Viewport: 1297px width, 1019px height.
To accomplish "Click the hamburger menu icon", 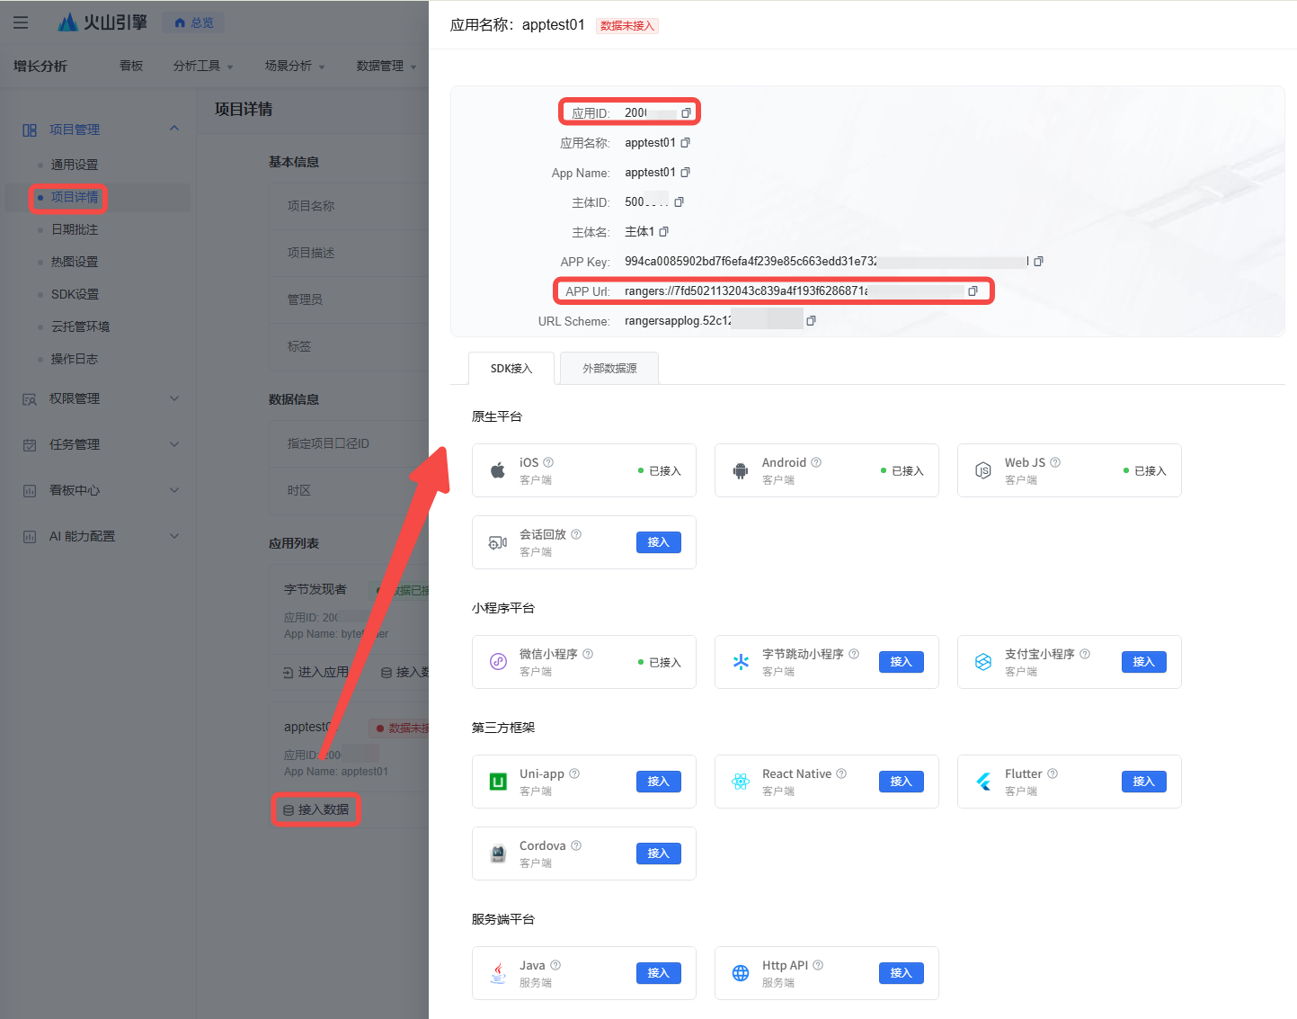I will coord(21,22).
